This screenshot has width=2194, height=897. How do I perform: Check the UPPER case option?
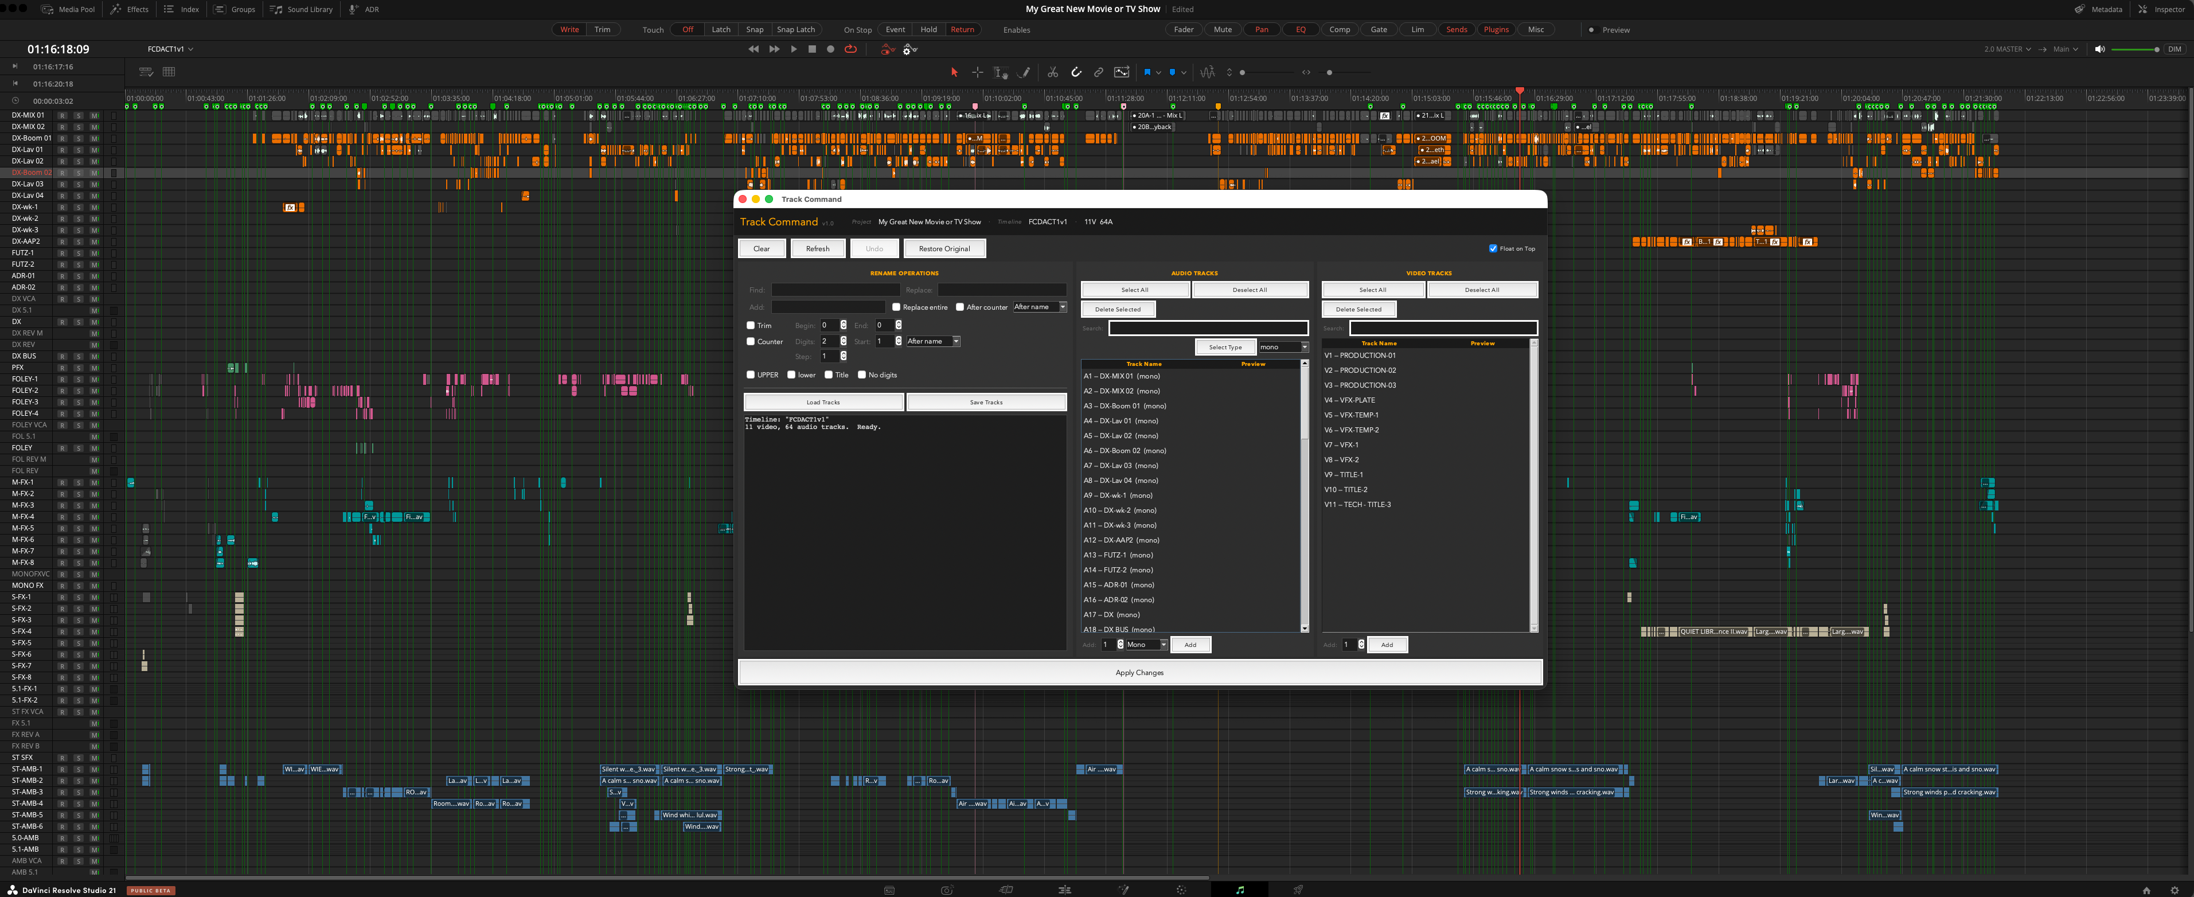pos(751,375)
